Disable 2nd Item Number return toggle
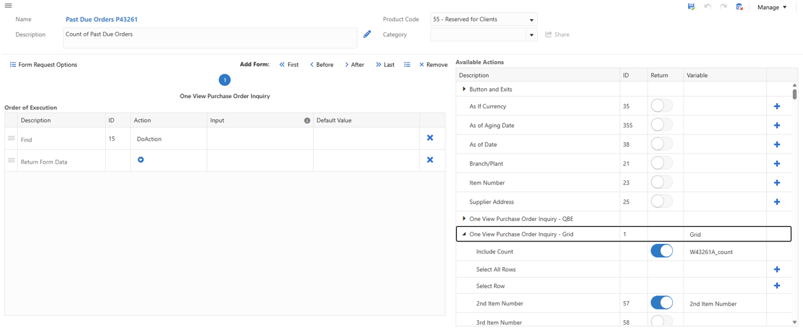The image size is (803, 335). click(662, 303)
